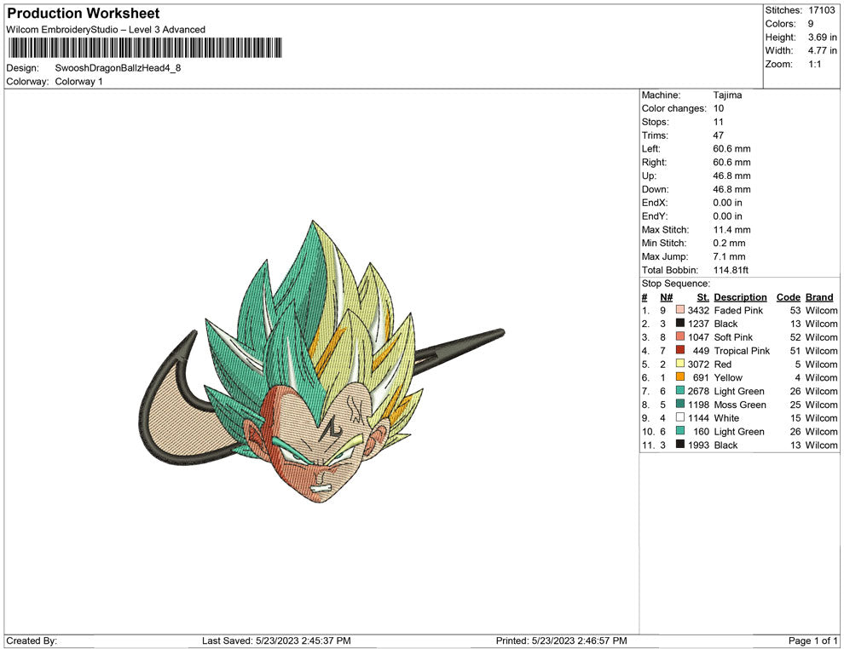844x649 pixels.
Task: Click the barcode under the title
Action: 145,48
